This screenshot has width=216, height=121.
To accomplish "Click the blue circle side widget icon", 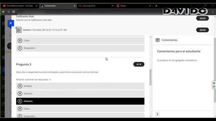I will coord(214,87).
